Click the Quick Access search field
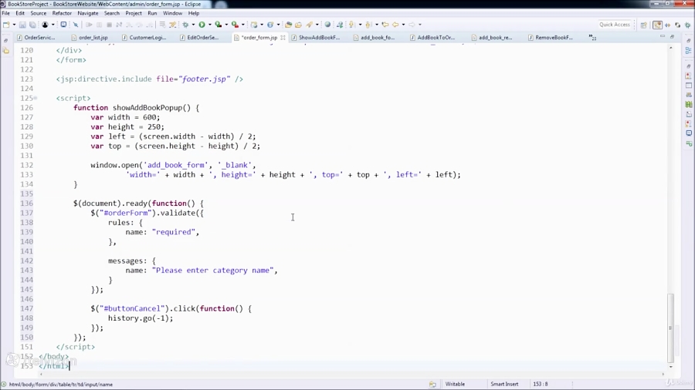Screen dimensions: 695x390 point(615,25)
